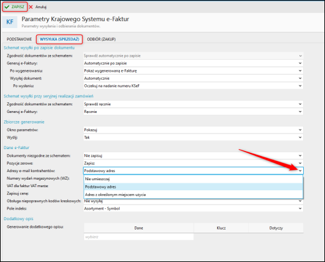Click the Dotyczy column header
Image resolution: width=325 pixels, height=262 pixels.
pos(276,228)
